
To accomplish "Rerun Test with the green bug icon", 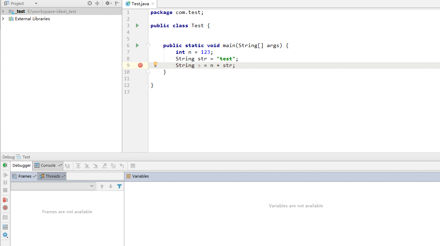I will pos(5,165).
